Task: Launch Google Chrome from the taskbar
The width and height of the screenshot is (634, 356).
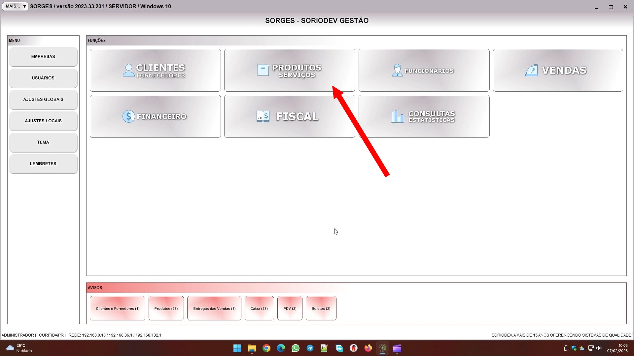Action: tap(266, 348)
